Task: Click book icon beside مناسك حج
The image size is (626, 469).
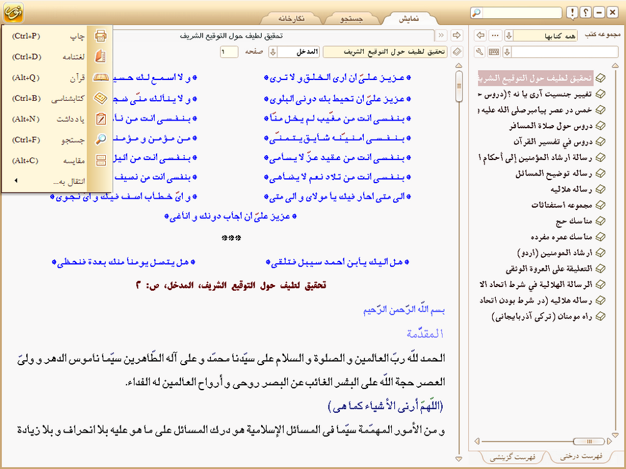Action: [x=600, y=221]
